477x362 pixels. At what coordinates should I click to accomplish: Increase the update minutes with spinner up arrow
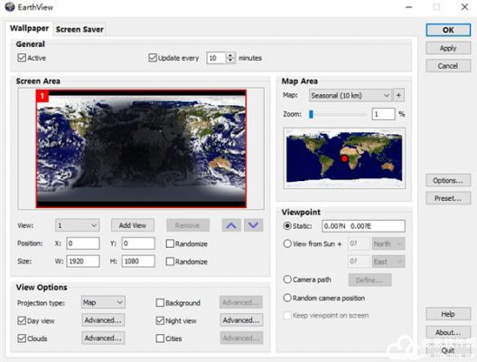click(x=230, y=55)
